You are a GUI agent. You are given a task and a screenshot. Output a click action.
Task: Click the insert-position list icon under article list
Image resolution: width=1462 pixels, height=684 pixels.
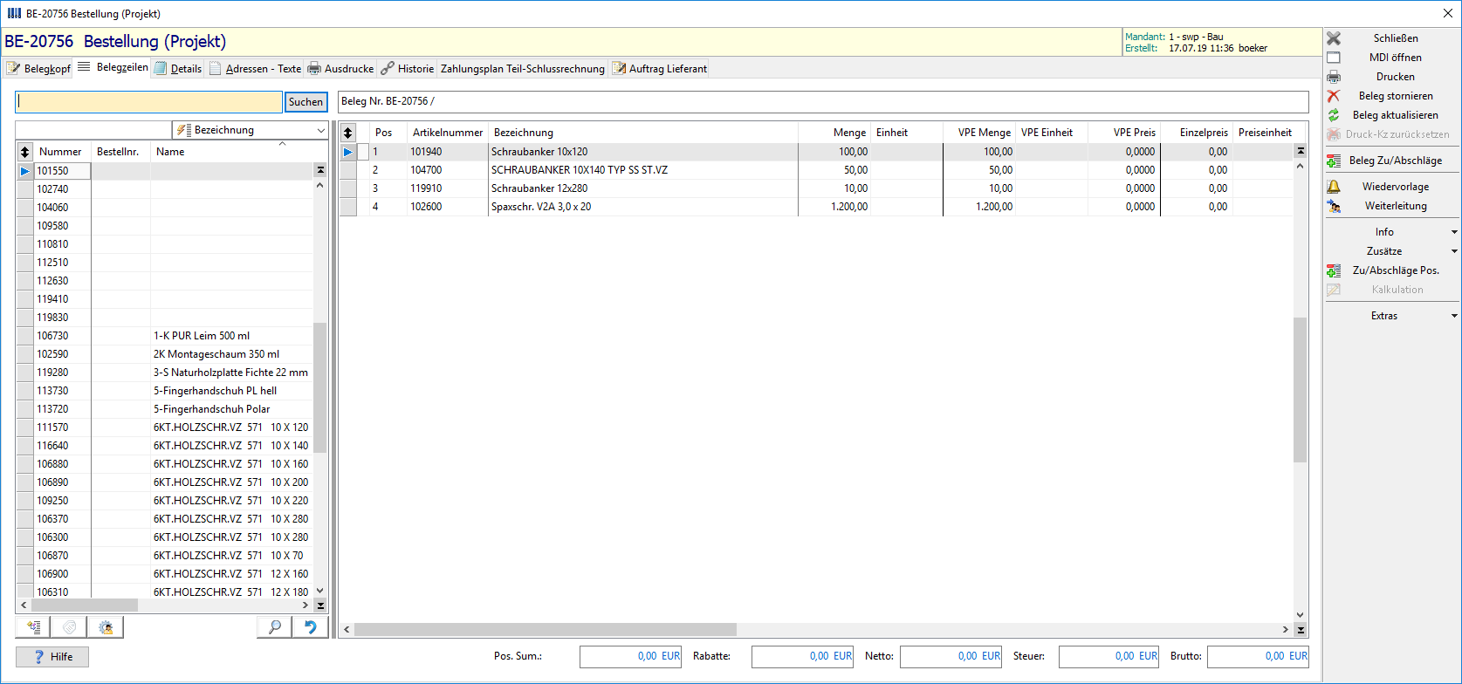(x=33, y=627)
